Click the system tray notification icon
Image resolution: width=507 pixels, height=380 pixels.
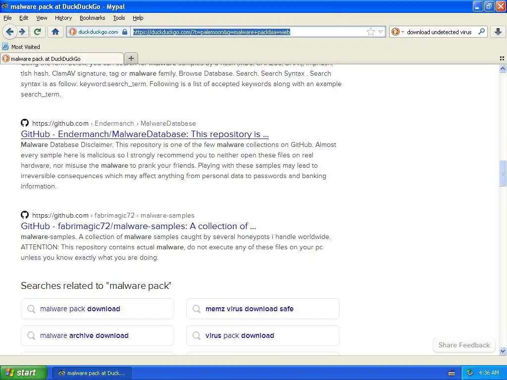pos(470,373)
